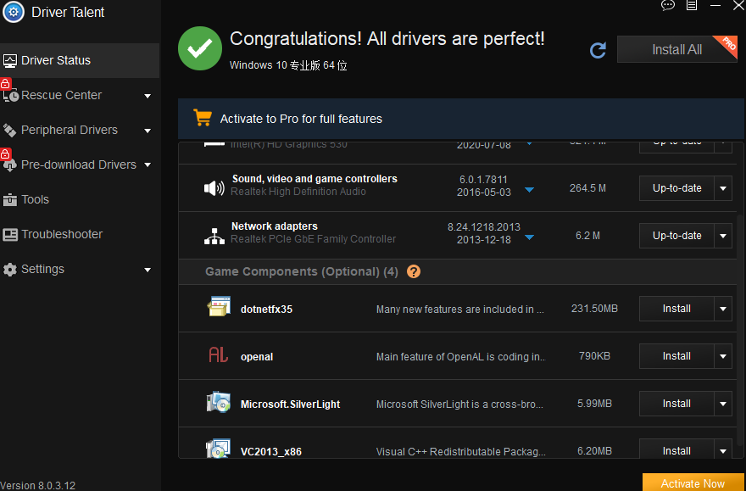Screen dimensions: 746x491
Task: Click the 264.5 M size value
Action: pyautogui.click(x=587, y=188)
